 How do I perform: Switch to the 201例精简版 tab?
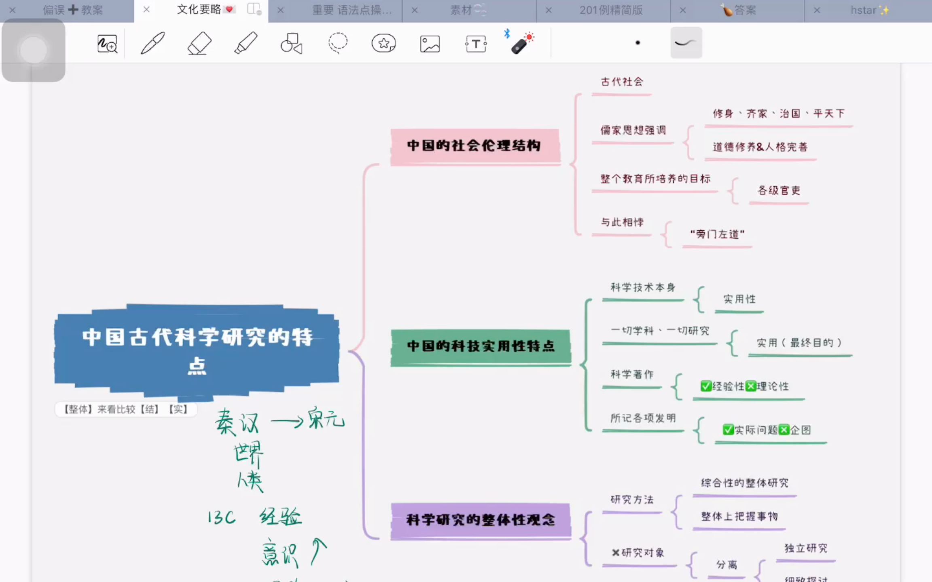611,10
